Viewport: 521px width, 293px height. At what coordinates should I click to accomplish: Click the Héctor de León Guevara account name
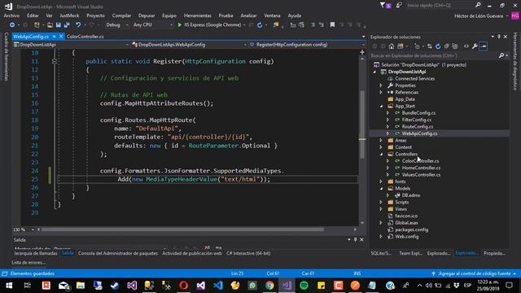pyautogui.click(x=479, y=16)
